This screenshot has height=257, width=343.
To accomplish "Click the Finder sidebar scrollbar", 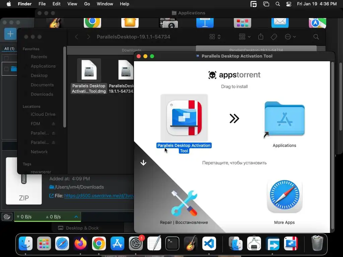I will click(65, 87).
